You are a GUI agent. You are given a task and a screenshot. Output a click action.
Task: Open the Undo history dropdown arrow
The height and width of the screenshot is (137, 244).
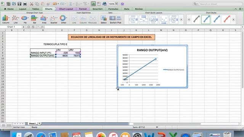(58, 4)
